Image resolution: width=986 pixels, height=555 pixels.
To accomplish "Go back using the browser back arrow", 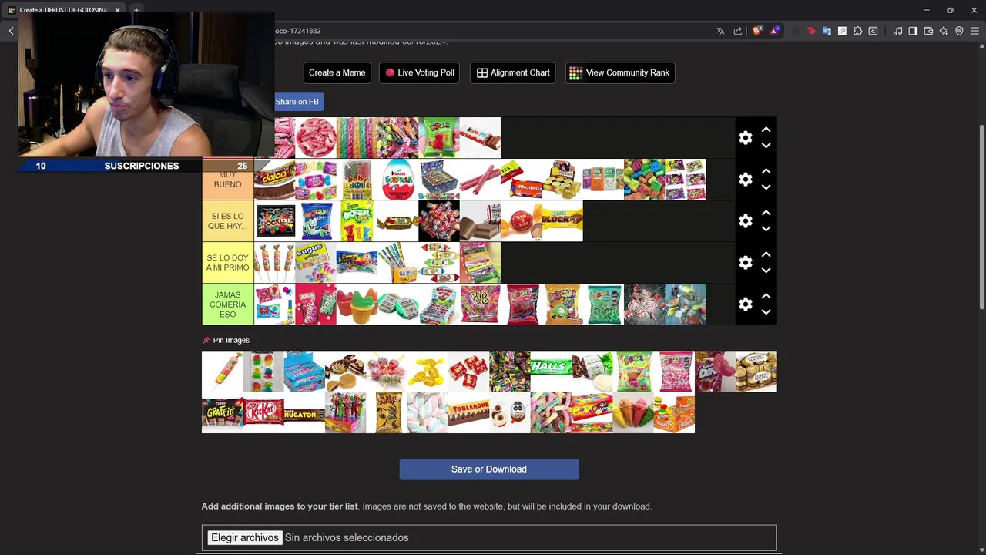I will tap(11, 31).
